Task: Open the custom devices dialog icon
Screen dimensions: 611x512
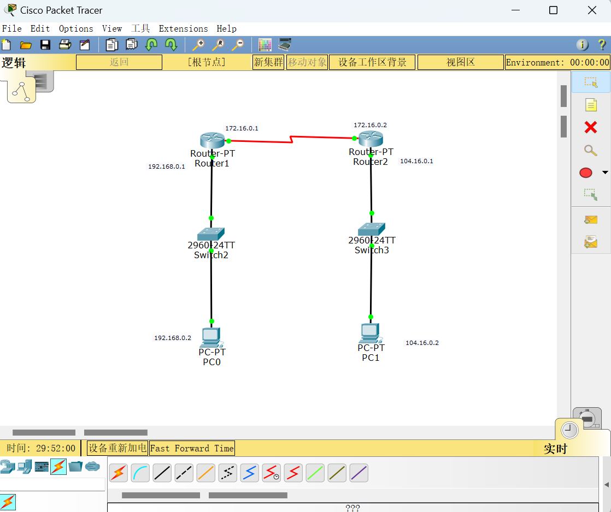Action: [x=285, y=44]
